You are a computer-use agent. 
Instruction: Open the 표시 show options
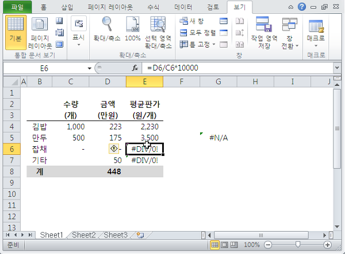click(79, 33)
